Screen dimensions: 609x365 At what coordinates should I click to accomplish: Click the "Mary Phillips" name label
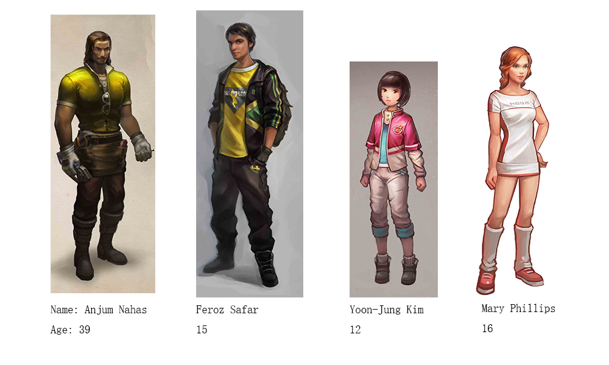point(518,308)
